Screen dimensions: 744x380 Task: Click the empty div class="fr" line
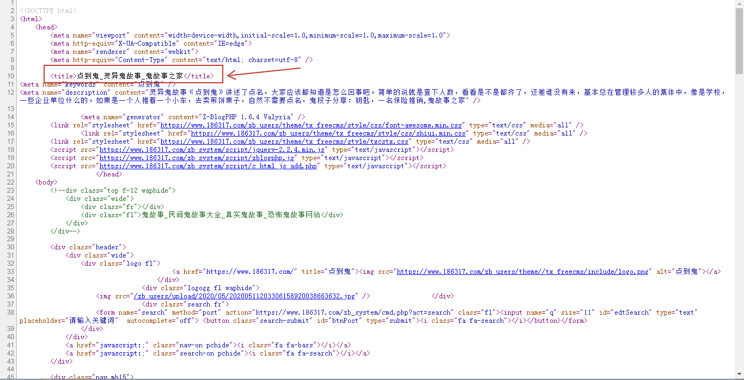coord(122,207)
